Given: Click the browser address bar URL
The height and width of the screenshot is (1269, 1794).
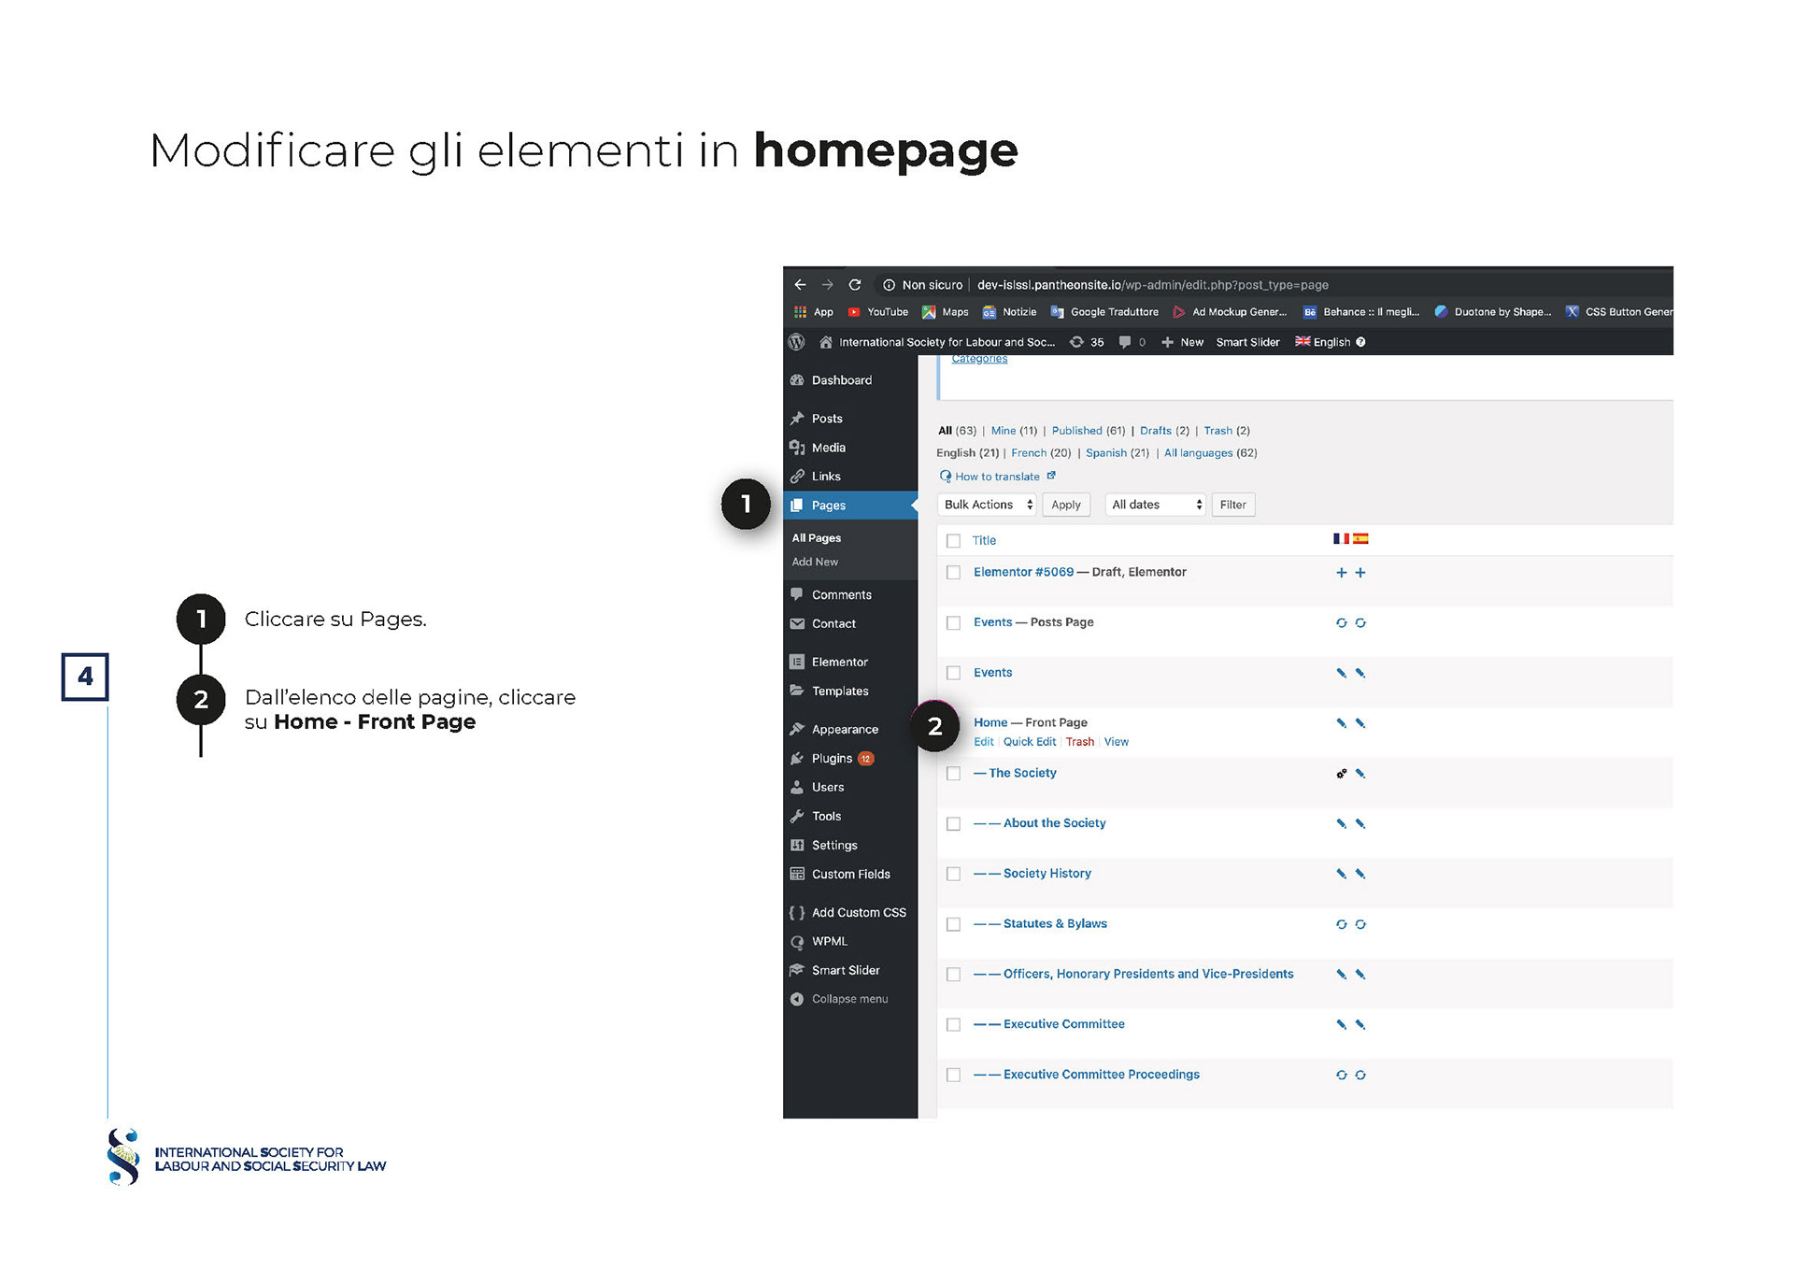Looking at the screenshot, I should (1152, 285).
